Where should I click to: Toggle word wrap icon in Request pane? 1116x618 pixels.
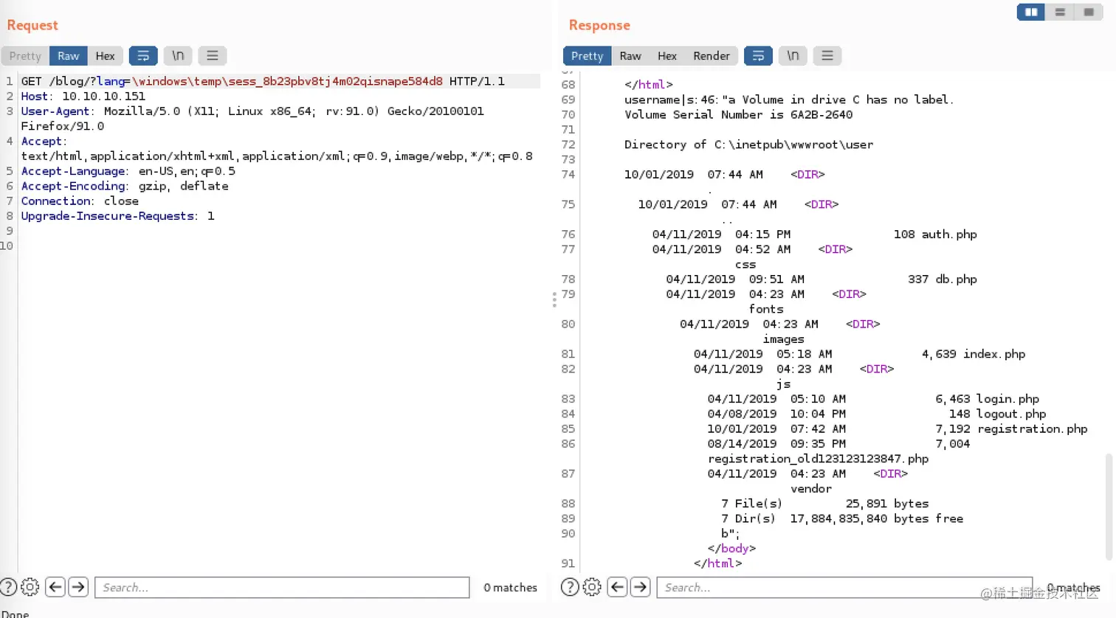tap(143, 56)
